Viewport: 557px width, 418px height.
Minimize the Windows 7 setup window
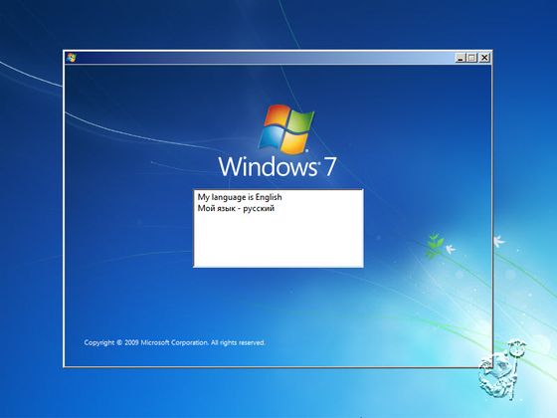coord(461,58)
